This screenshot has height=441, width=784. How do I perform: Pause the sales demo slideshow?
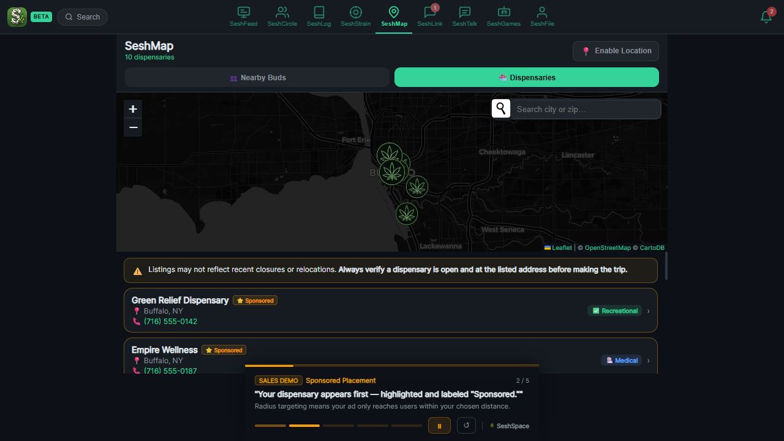coord(439,426)
